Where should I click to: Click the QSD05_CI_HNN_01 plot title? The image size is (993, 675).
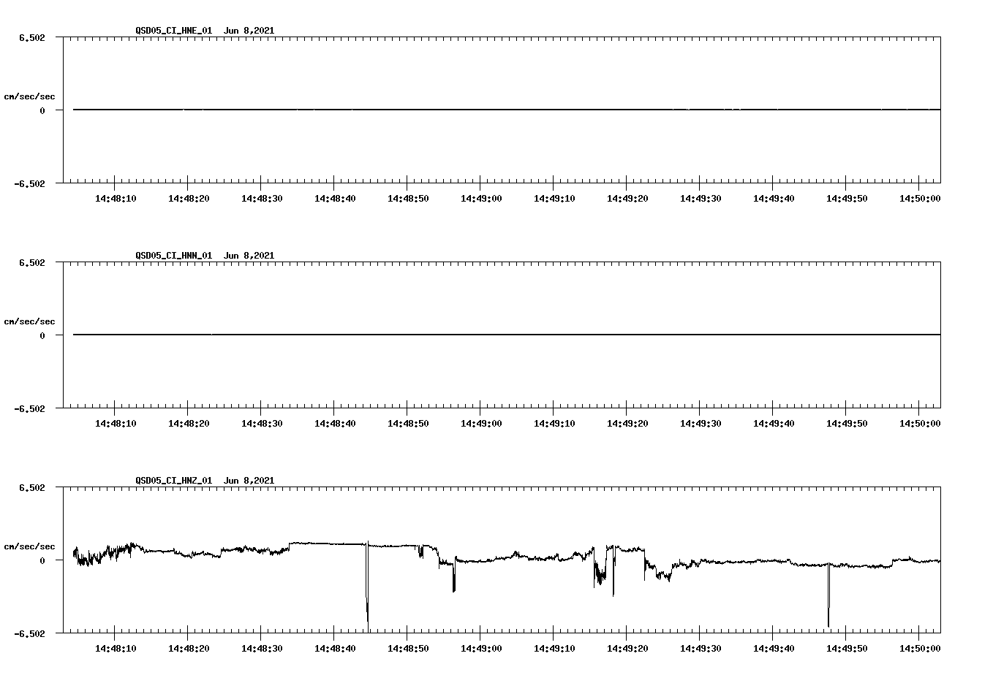coord(205,256)
